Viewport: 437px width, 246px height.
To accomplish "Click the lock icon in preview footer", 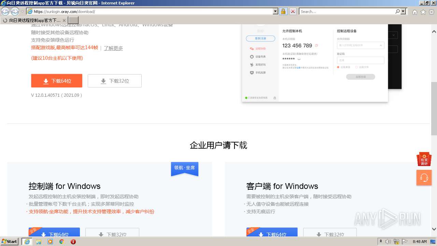I will click(x=274, y=98).
